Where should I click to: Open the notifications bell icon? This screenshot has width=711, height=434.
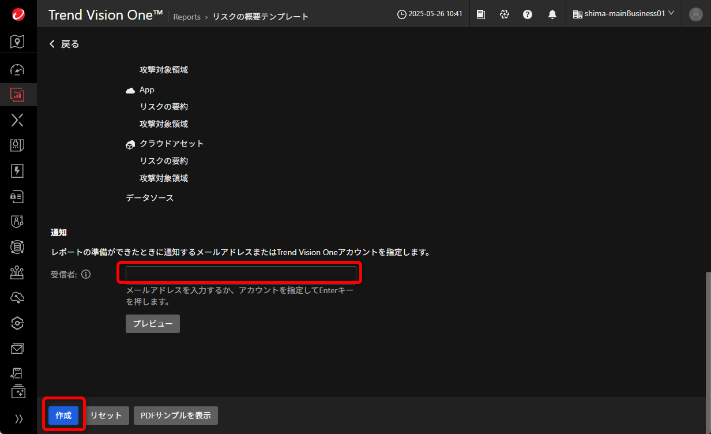(x=552, y=14)
